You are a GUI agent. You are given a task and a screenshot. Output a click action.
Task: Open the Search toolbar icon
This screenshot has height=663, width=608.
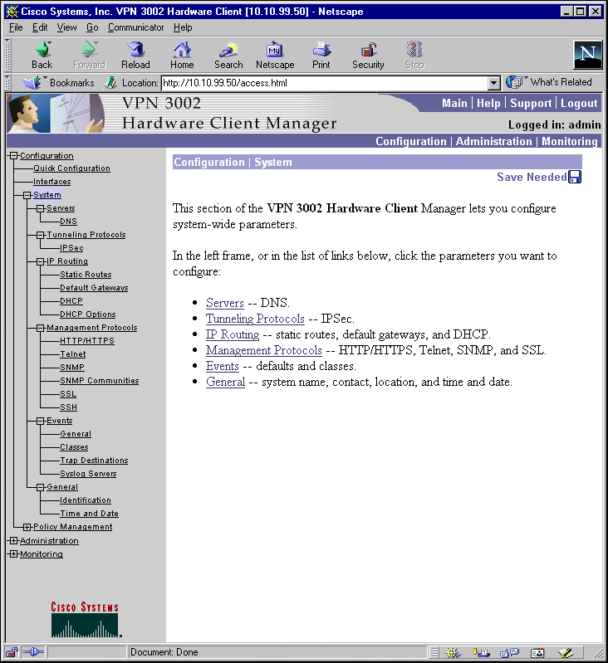pyautogui.click(x=228, y=51)
